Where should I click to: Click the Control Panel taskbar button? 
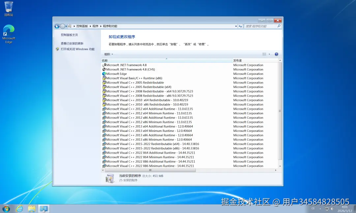[x=44, y=208]
